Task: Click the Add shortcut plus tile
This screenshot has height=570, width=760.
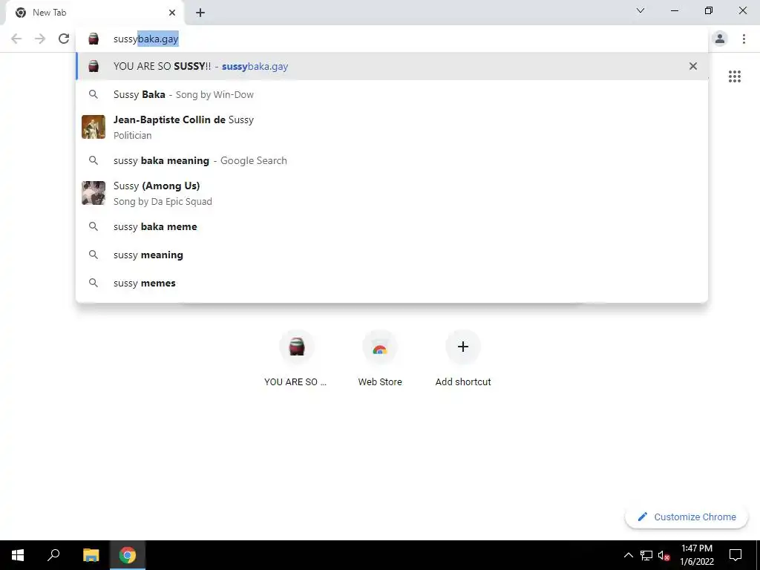Action: click(463, 358)
